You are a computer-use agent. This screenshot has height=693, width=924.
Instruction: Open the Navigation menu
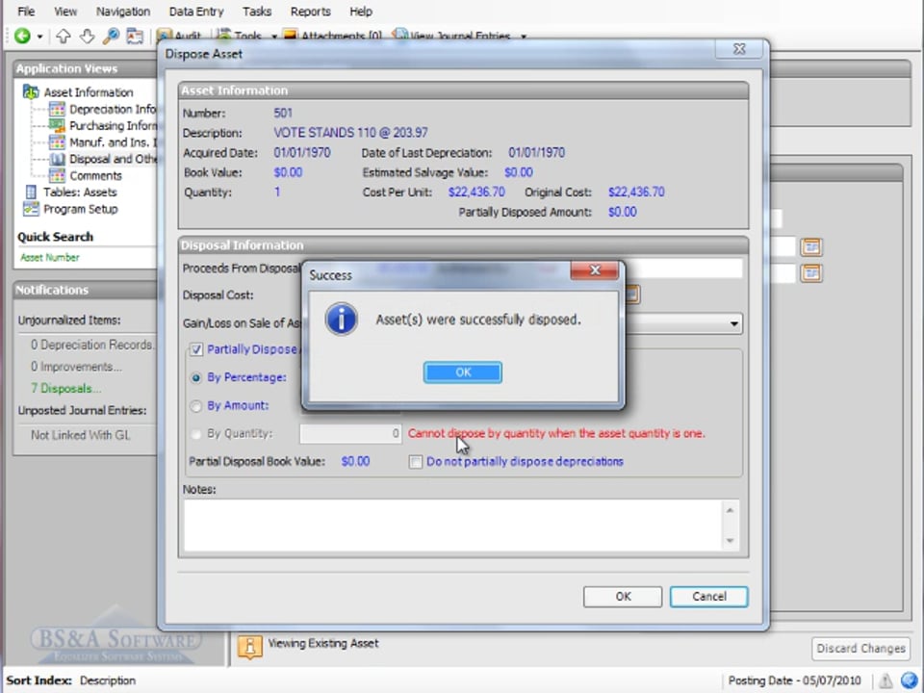click(x=123, y=12)
